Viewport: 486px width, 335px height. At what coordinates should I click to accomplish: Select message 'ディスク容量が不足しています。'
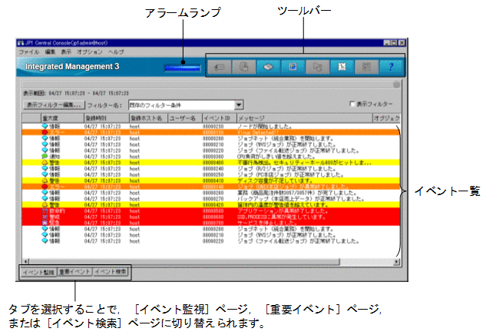[275, 181]
